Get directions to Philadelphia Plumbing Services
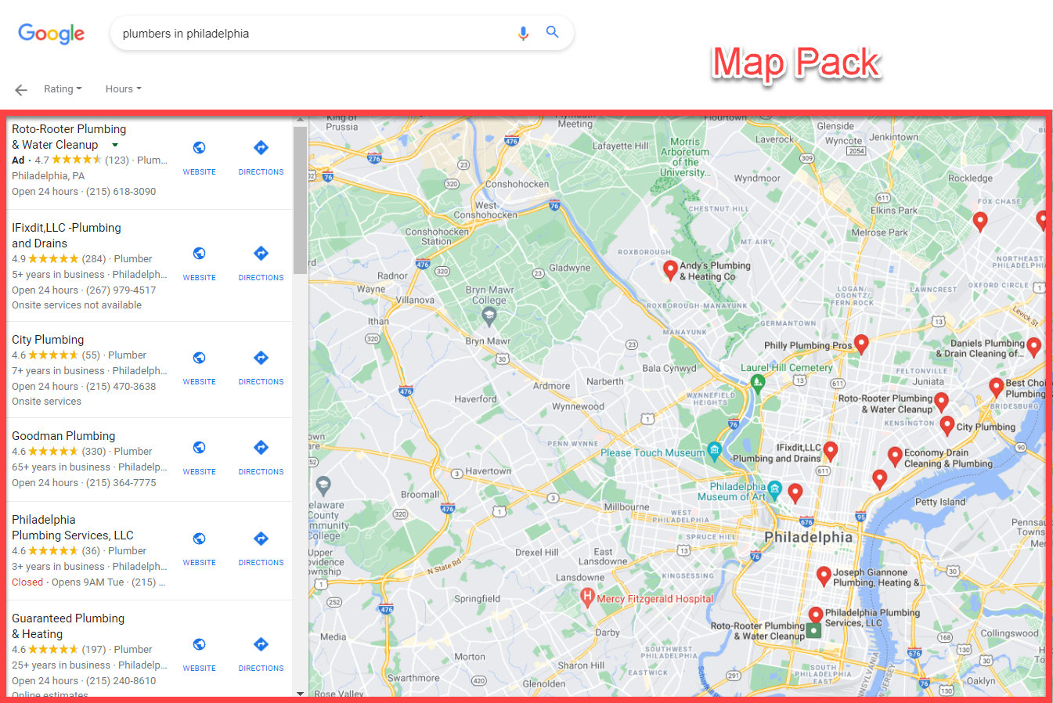The height and width of the screenshot is (703, 1053). tap(261, 539)
